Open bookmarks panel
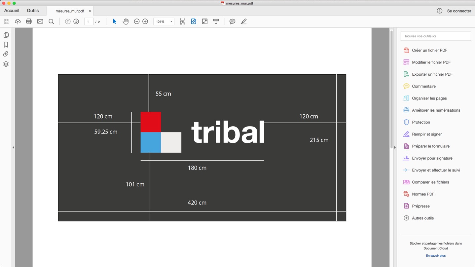The height and width of the screenshot is (267, 475). (6, 45)
